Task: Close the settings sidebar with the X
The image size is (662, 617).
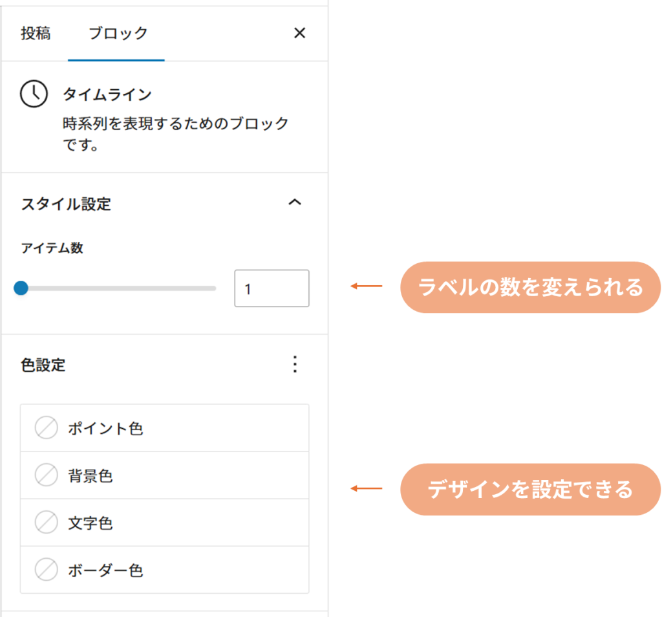Action: pyautogui.click(x=299, y=34)
